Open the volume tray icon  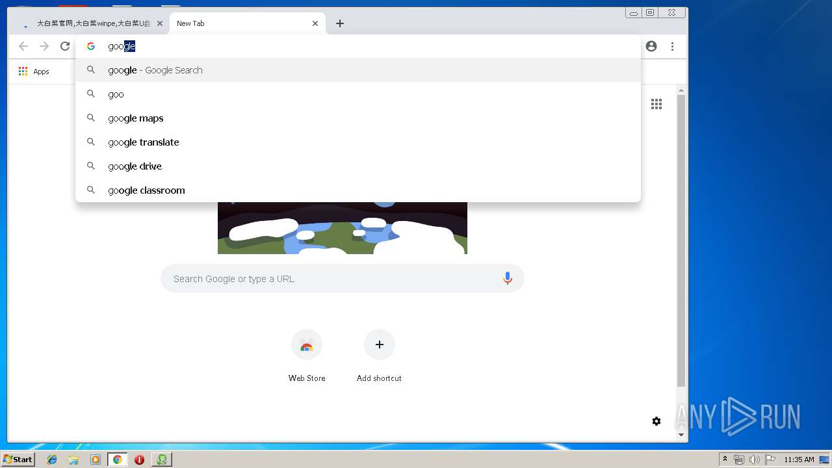(x=755, y=460)
